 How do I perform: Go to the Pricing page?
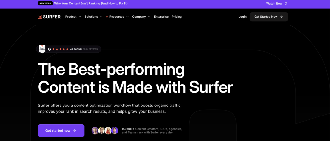(x=177, y=17)
